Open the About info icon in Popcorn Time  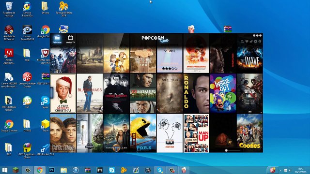point(260,42)
